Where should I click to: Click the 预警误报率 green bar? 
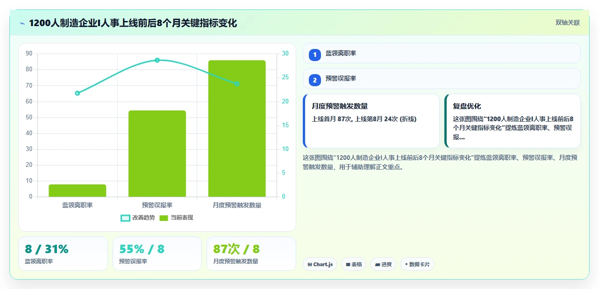click(x=157, y=154)
